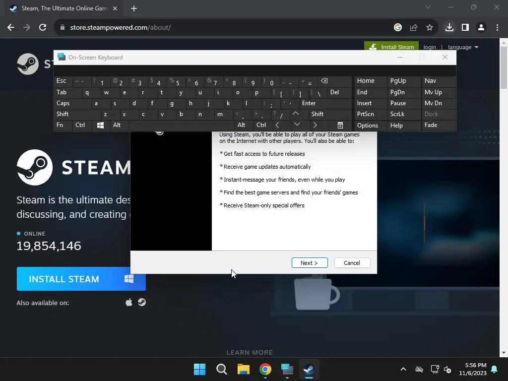Click the Esc key
Screen dimensions: 508x381
(x=63, y=81)
